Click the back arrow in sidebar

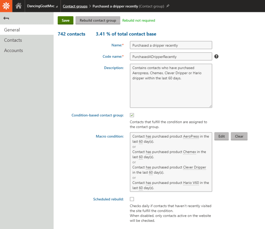[x=6, y=18]
